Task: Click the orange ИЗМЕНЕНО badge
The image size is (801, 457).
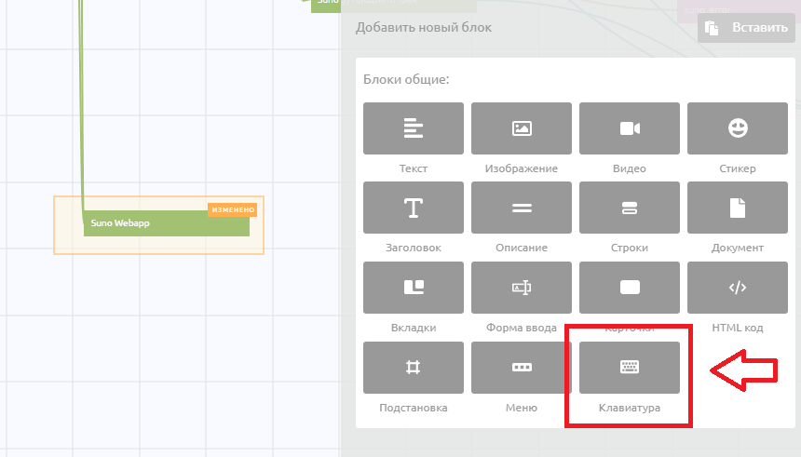Action: [x=232, y=209]
